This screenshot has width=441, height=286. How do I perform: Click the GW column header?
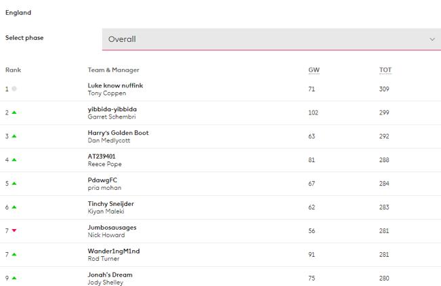coord(314,70)
